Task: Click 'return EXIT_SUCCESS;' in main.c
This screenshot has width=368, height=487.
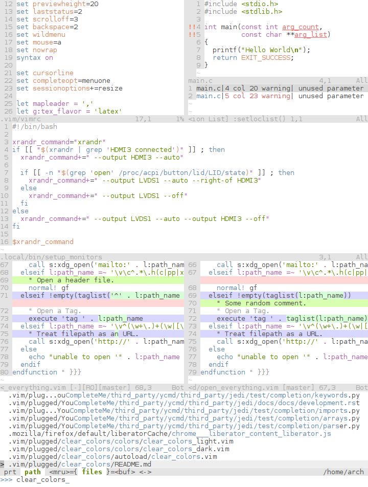Action: (x=253, y=57)
